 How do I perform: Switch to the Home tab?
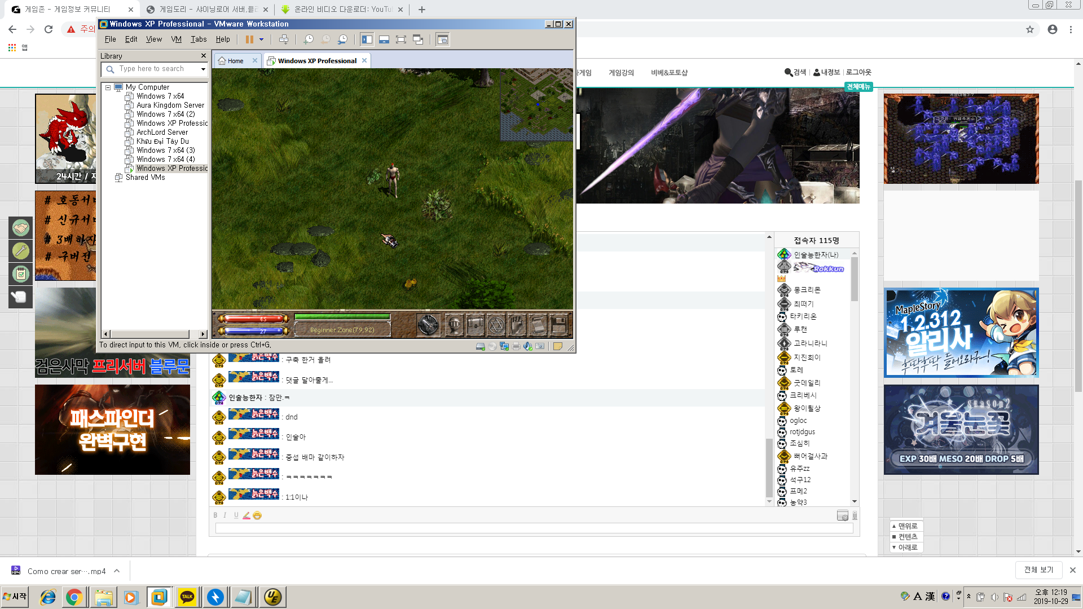(x=235, y=61)
